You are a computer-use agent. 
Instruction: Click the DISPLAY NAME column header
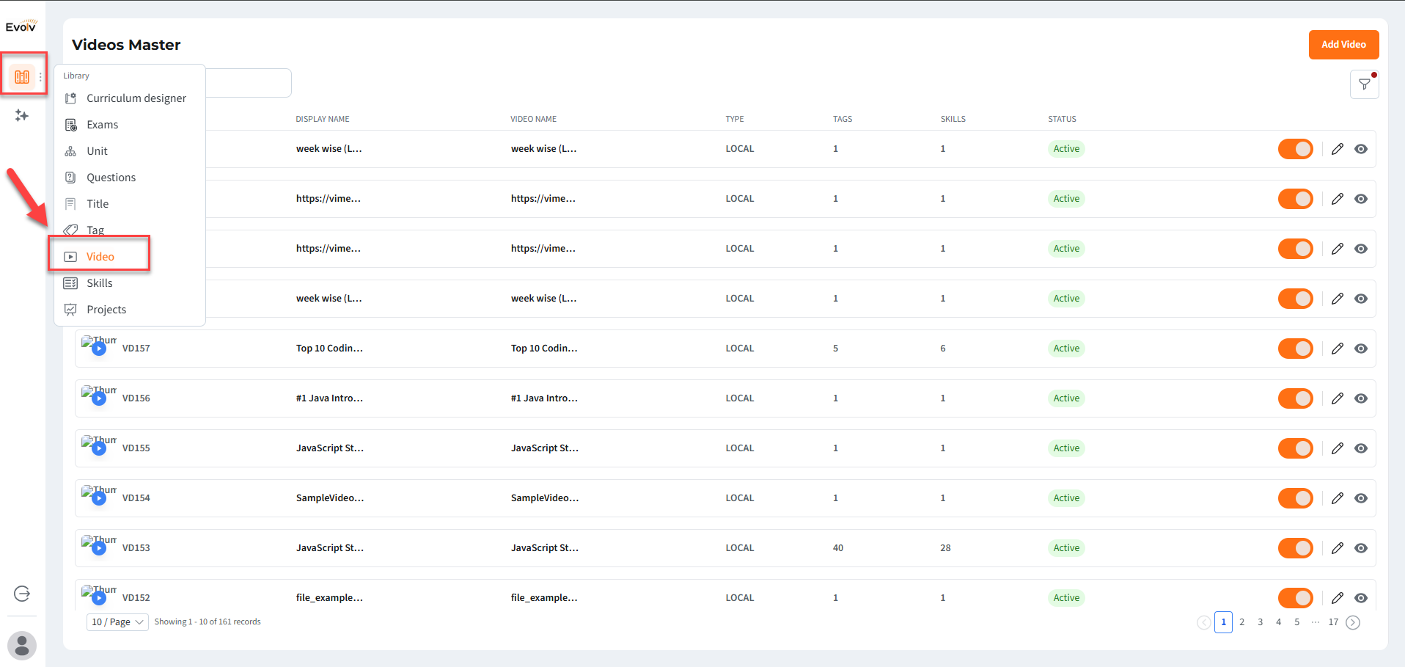point(323,119)
